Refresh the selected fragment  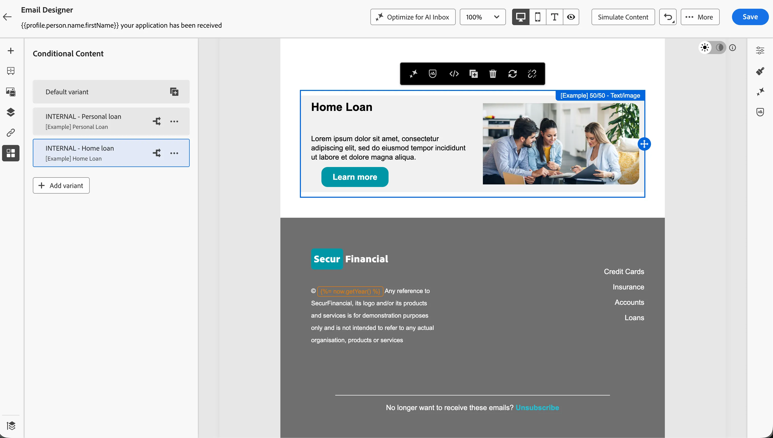[512, 74]
